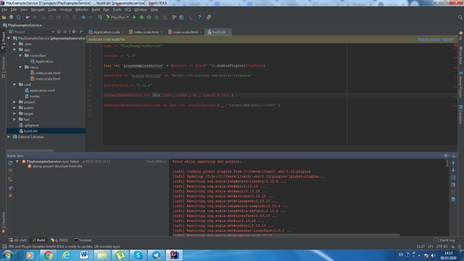Toggle the filter view icon in Build panel
This screenshot has width=464, height=261.
coord(10,179)
